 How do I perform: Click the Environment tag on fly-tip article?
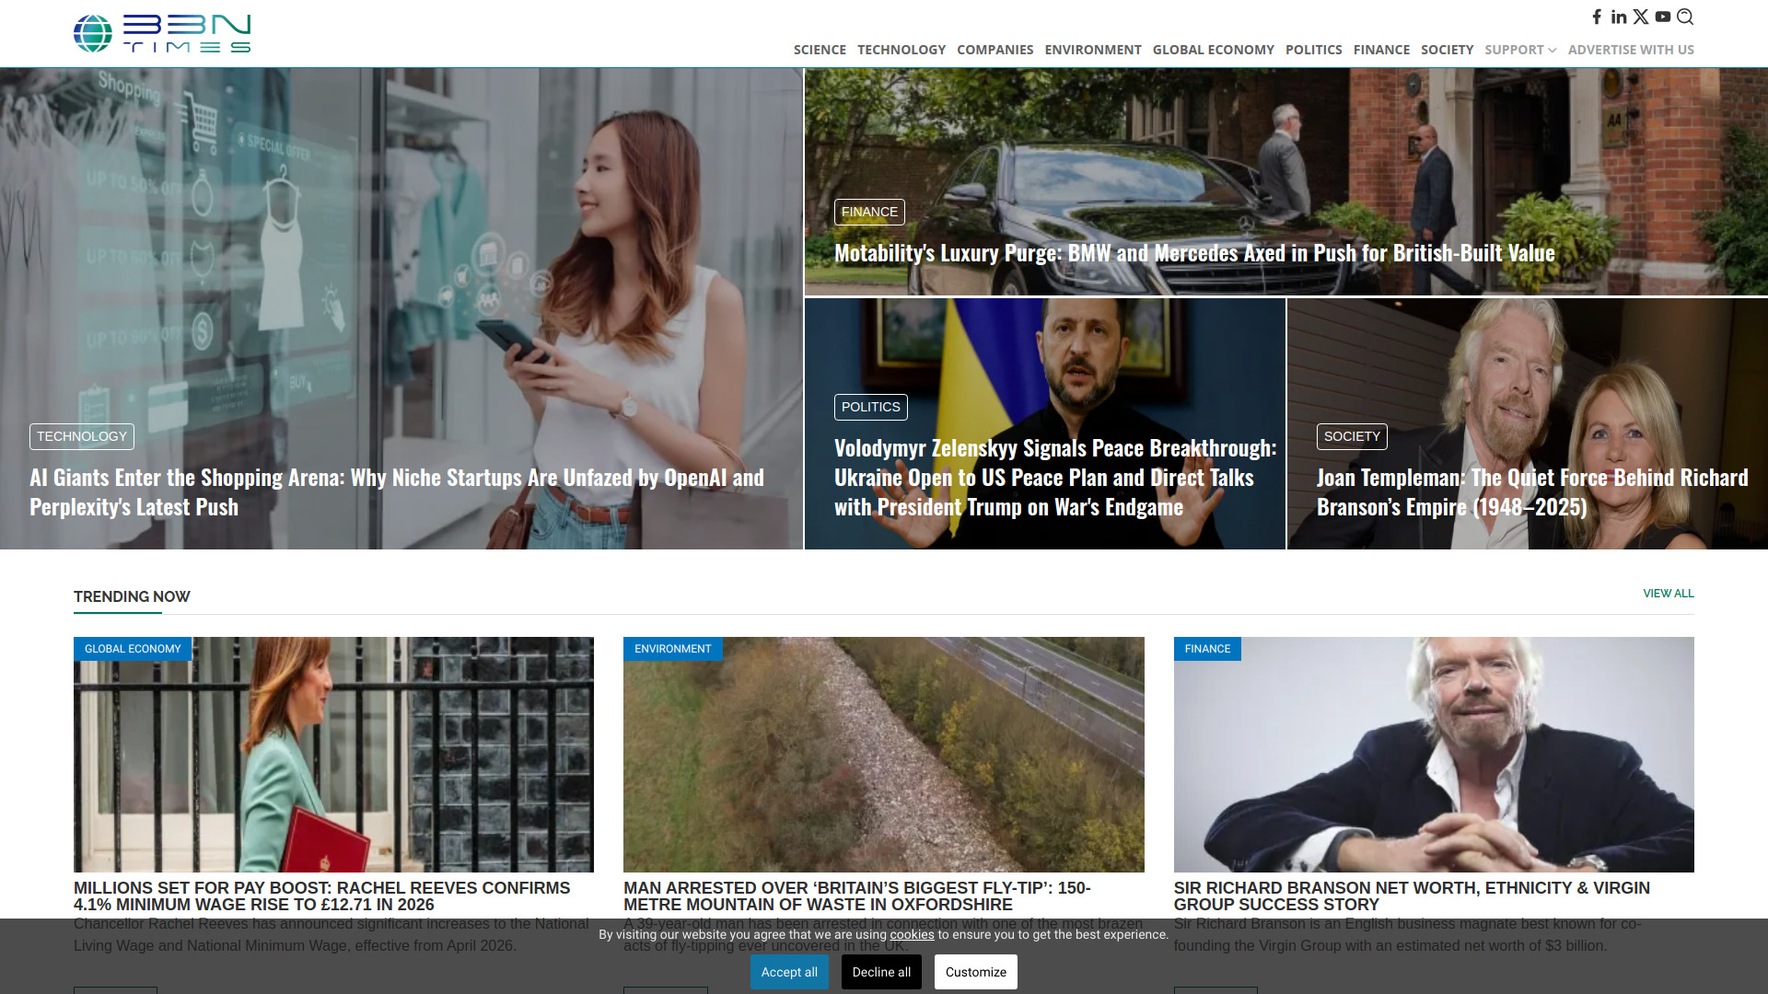[x=672, y=649]
